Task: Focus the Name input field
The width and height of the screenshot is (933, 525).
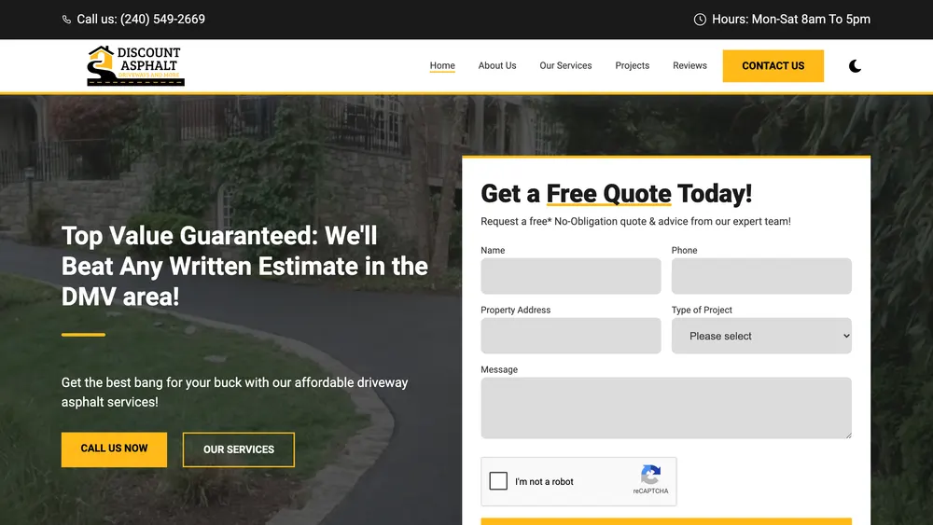Action: point(571,276)
